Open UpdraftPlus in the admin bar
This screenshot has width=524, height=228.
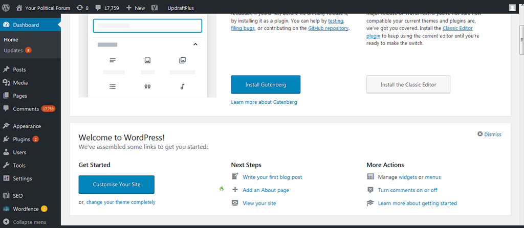point(181,8)
